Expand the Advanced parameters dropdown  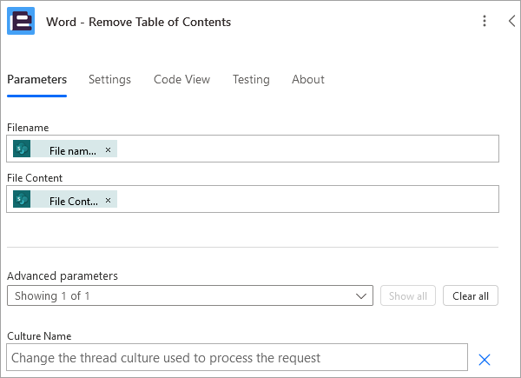tap(190, 295)
